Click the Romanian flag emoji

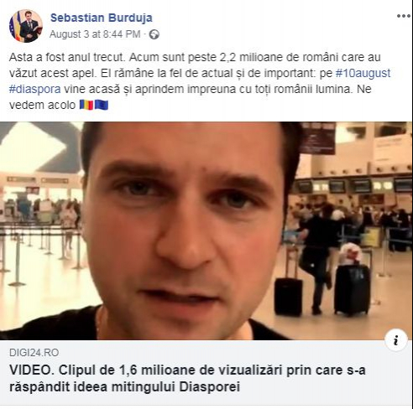[x=86, y=105]
